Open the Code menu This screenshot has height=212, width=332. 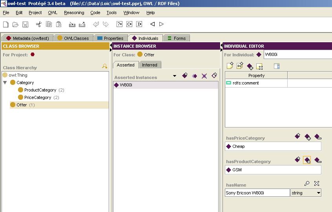pos(95,13)
